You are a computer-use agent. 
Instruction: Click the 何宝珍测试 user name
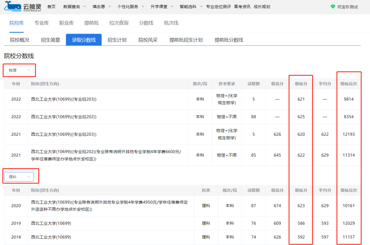click(347, 7)
